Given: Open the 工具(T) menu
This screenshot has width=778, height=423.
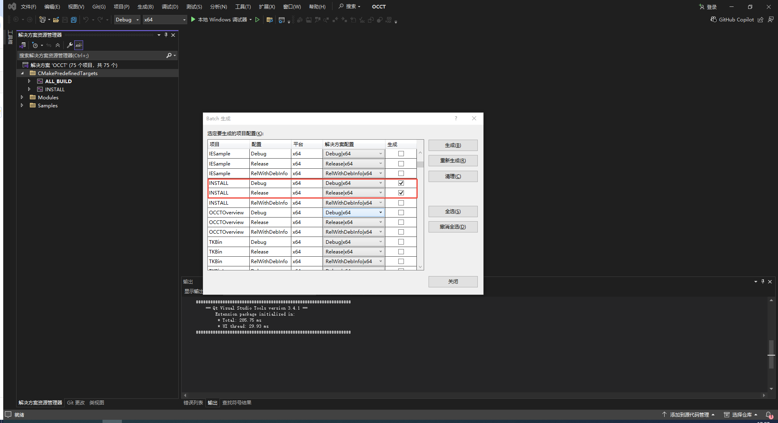Looking at the screenshot, I should pyautogui.click(x=243, y=6).
